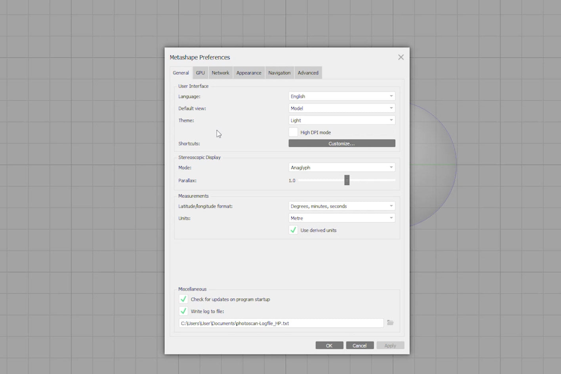Uncheck Use derived units
This screenshot has width=561, height=374.
click(293, 230)
